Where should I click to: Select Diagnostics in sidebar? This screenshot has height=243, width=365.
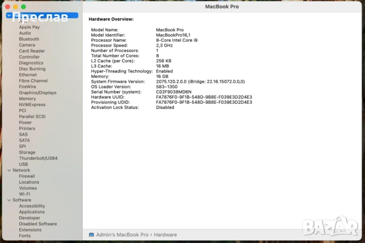click(x=31, y=63)
